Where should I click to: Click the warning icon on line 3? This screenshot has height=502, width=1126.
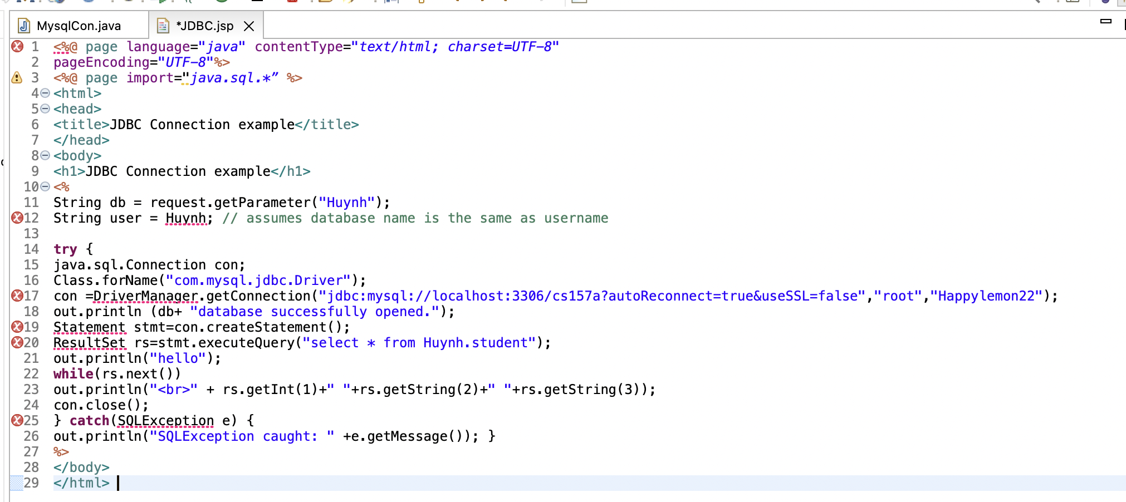(16, 77)
